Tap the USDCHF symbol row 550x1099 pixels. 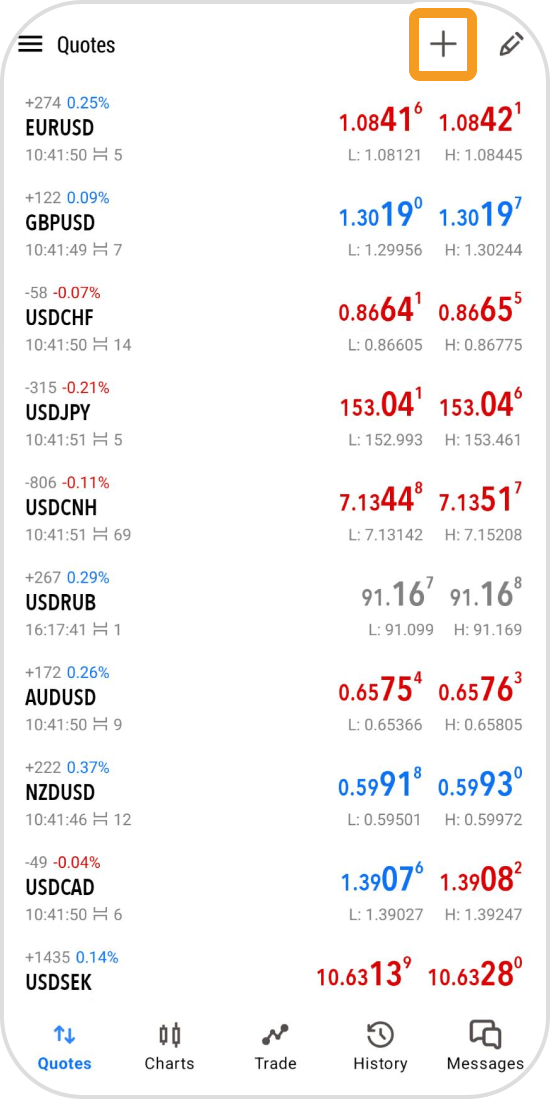tap(274, 319)
